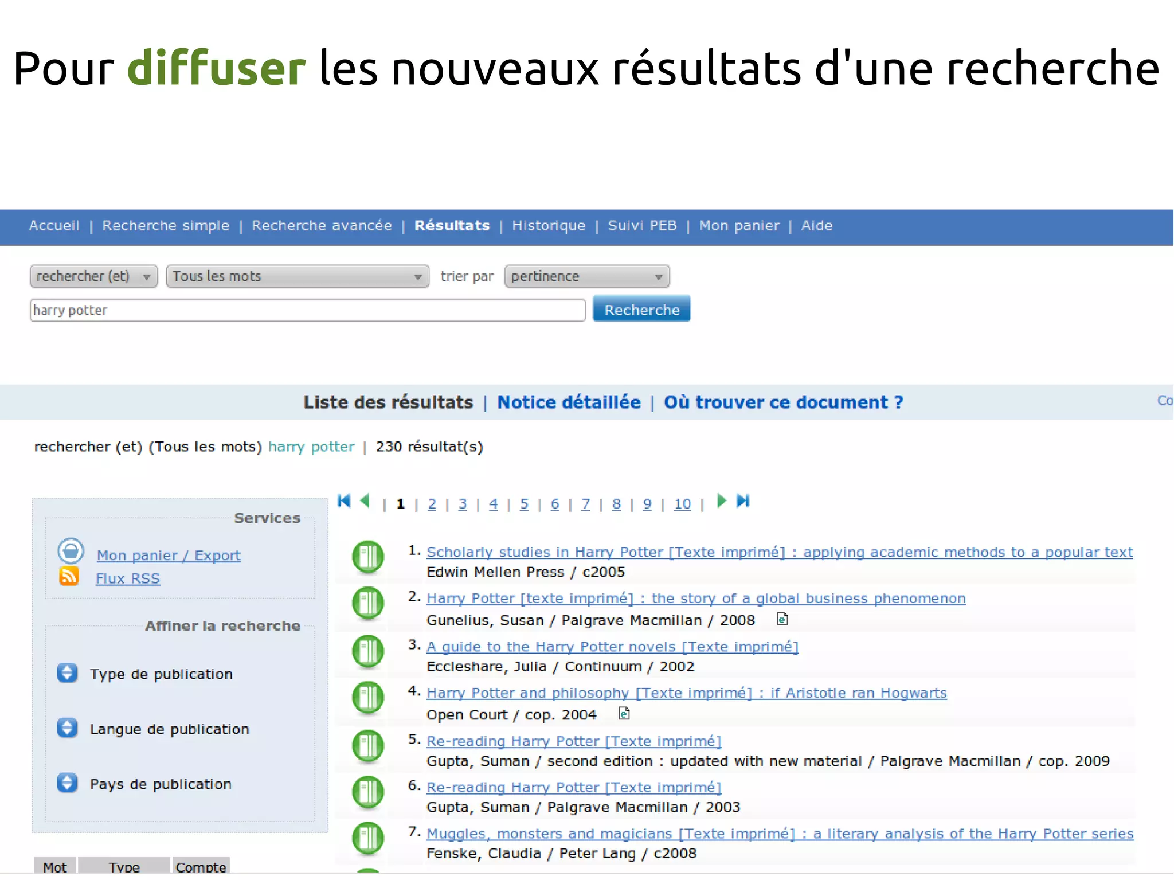
Task: Jump to last results page icon
Action: pos(743,501)
